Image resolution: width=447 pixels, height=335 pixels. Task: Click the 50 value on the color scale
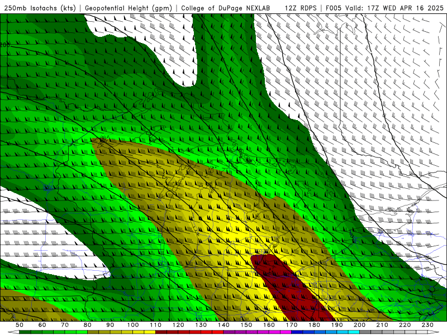tap(20, 325)
